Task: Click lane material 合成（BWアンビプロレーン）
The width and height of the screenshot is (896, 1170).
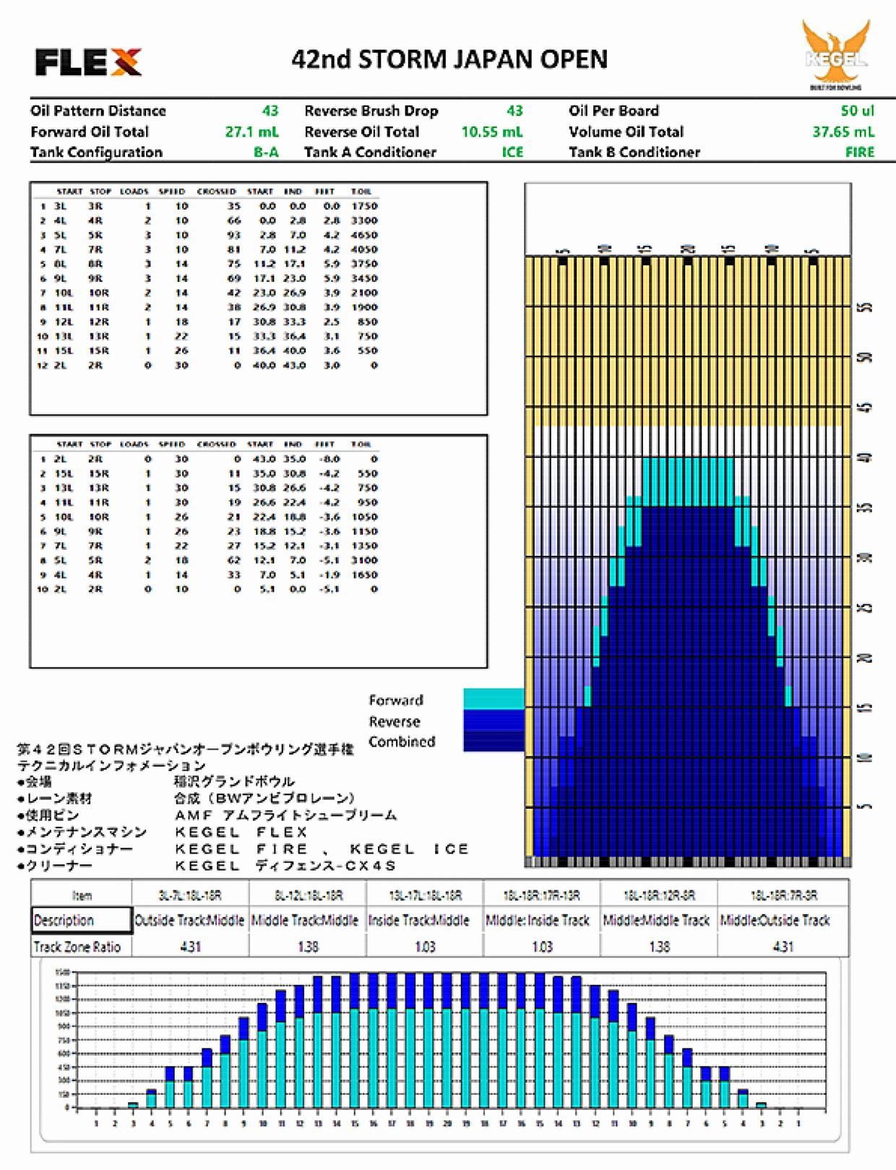Action: 265,799
